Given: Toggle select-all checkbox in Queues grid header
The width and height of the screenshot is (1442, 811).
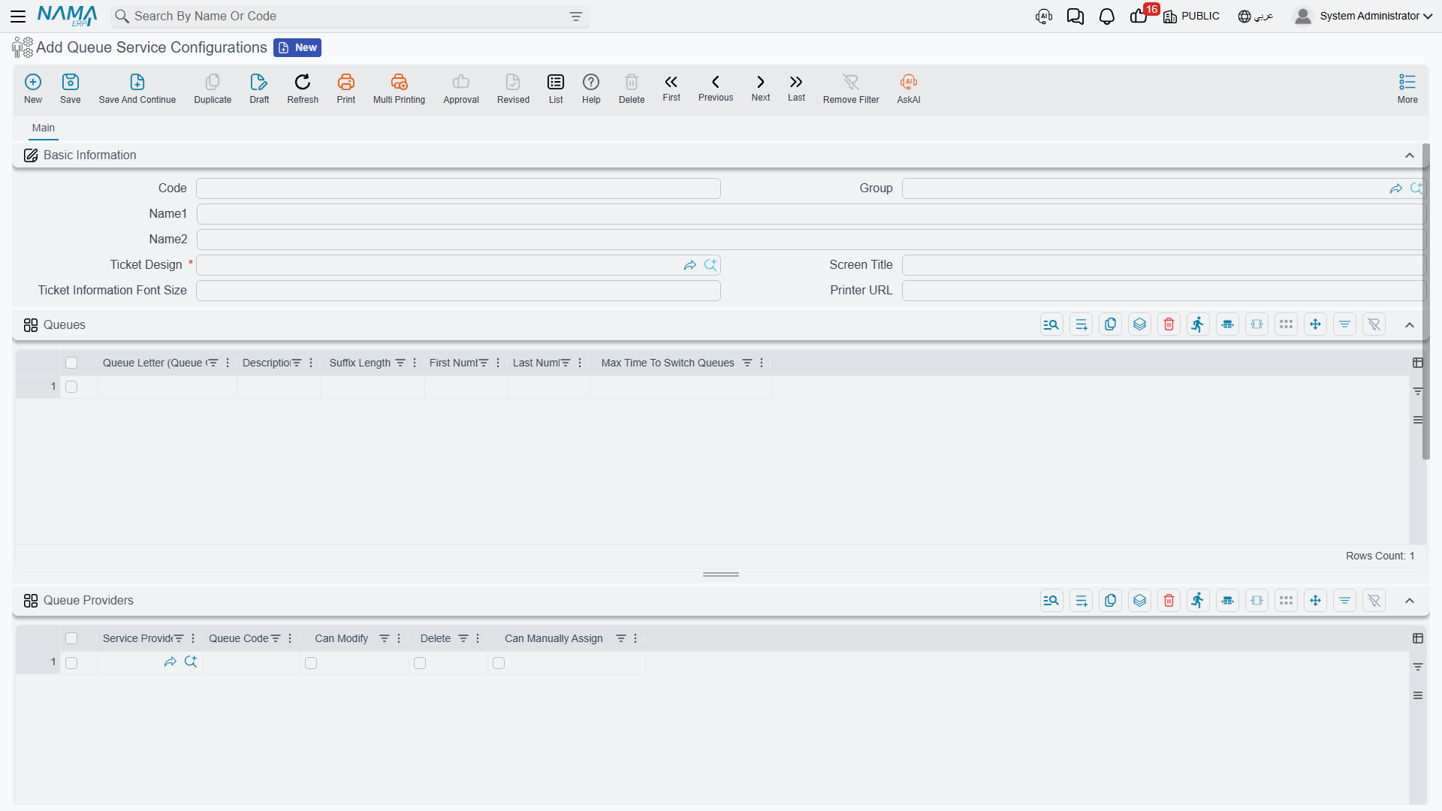Looking at the screenshot, I should click(71, 363).
